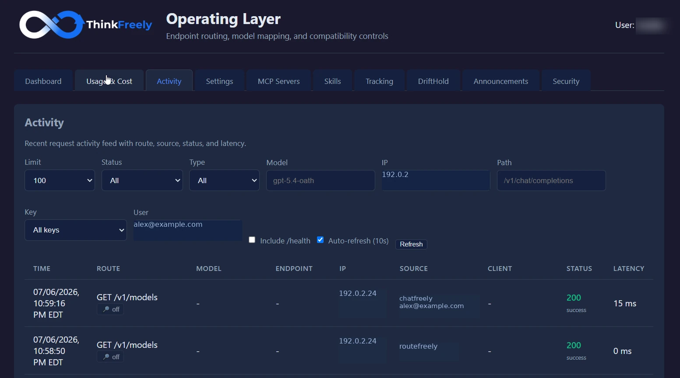This screenshot has width=680, height=378.
Task: Click the 0 ms latency value
Action: pos(622,351)
